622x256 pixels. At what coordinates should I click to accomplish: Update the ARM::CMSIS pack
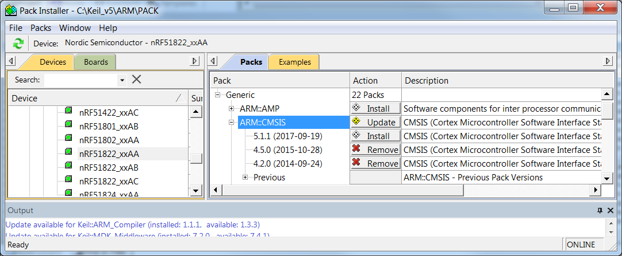pyautogui.click(x=375, y=122)
